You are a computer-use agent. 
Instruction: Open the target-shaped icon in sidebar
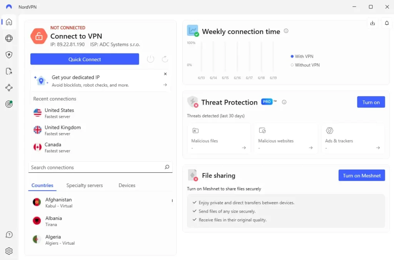pyautogui.click(x=9, y=104)
